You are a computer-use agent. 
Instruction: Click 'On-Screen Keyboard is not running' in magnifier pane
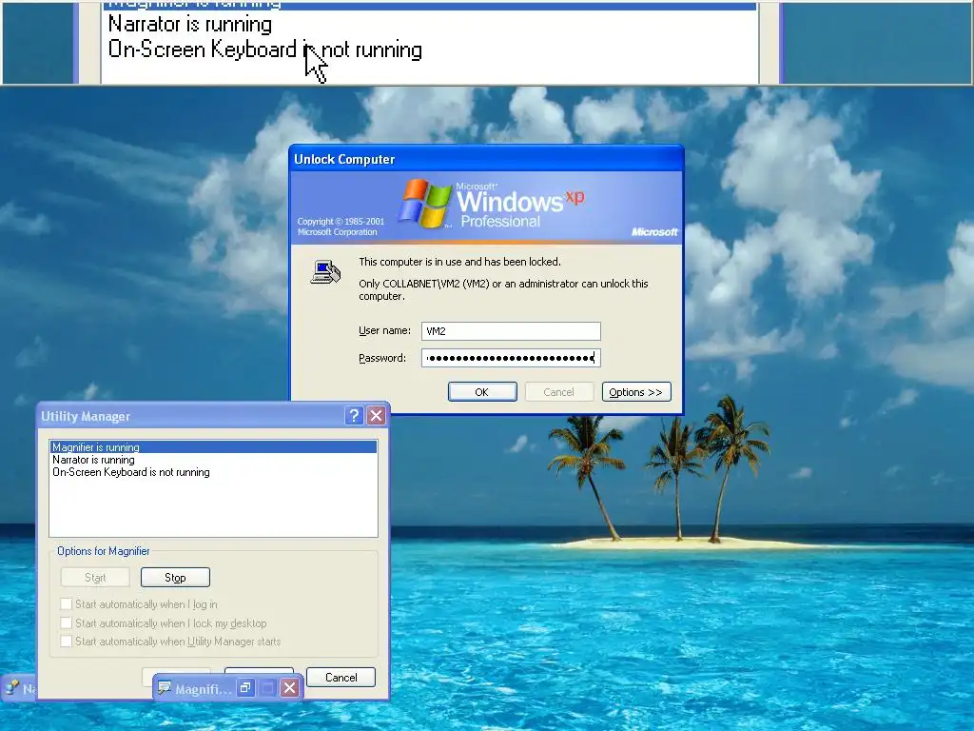265,49
